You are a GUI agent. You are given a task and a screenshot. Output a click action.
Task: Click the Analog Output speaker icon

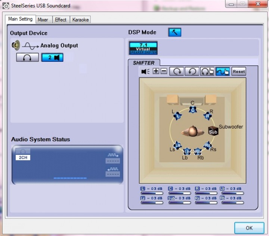pyautogui.click(x=16, y=45)
